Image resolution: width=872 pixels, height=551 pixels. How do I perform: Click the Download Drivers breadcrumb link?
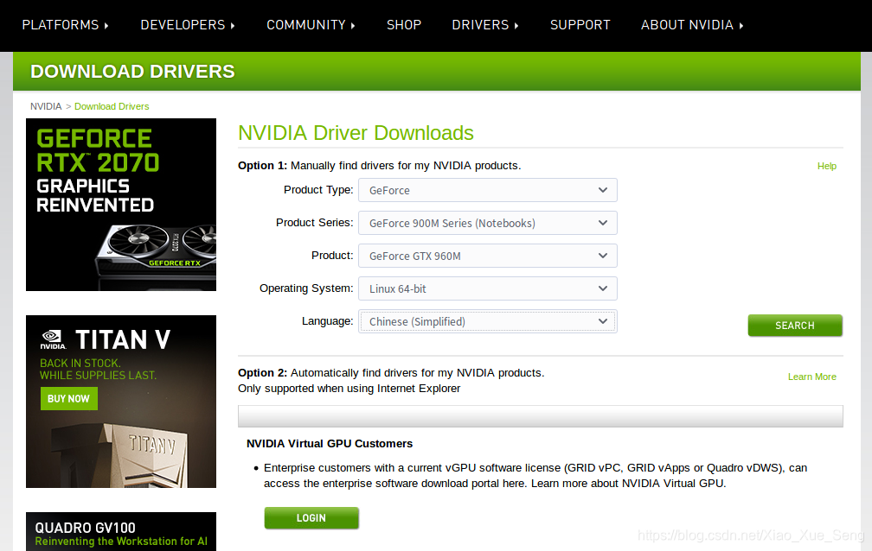(x=112, y=106)
